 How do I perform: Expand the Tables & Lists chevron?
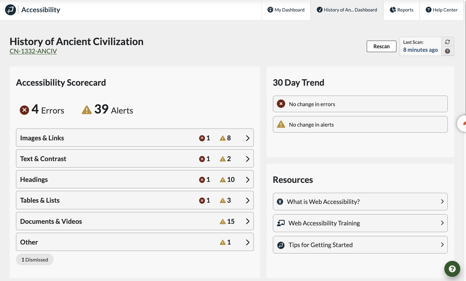coord(247,200)
